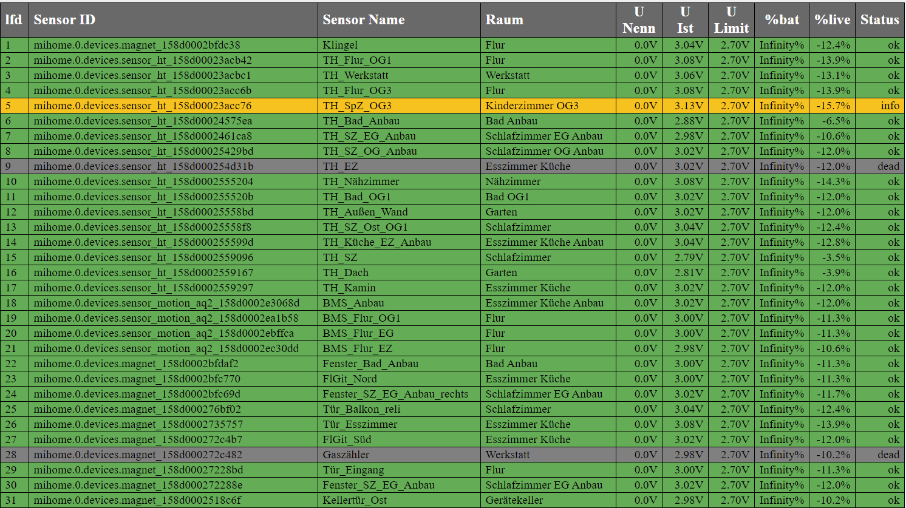This screenshot has width=906, height=508.
Task: Select sensor name 'TH_EZ'
Action: coord(340,166)
